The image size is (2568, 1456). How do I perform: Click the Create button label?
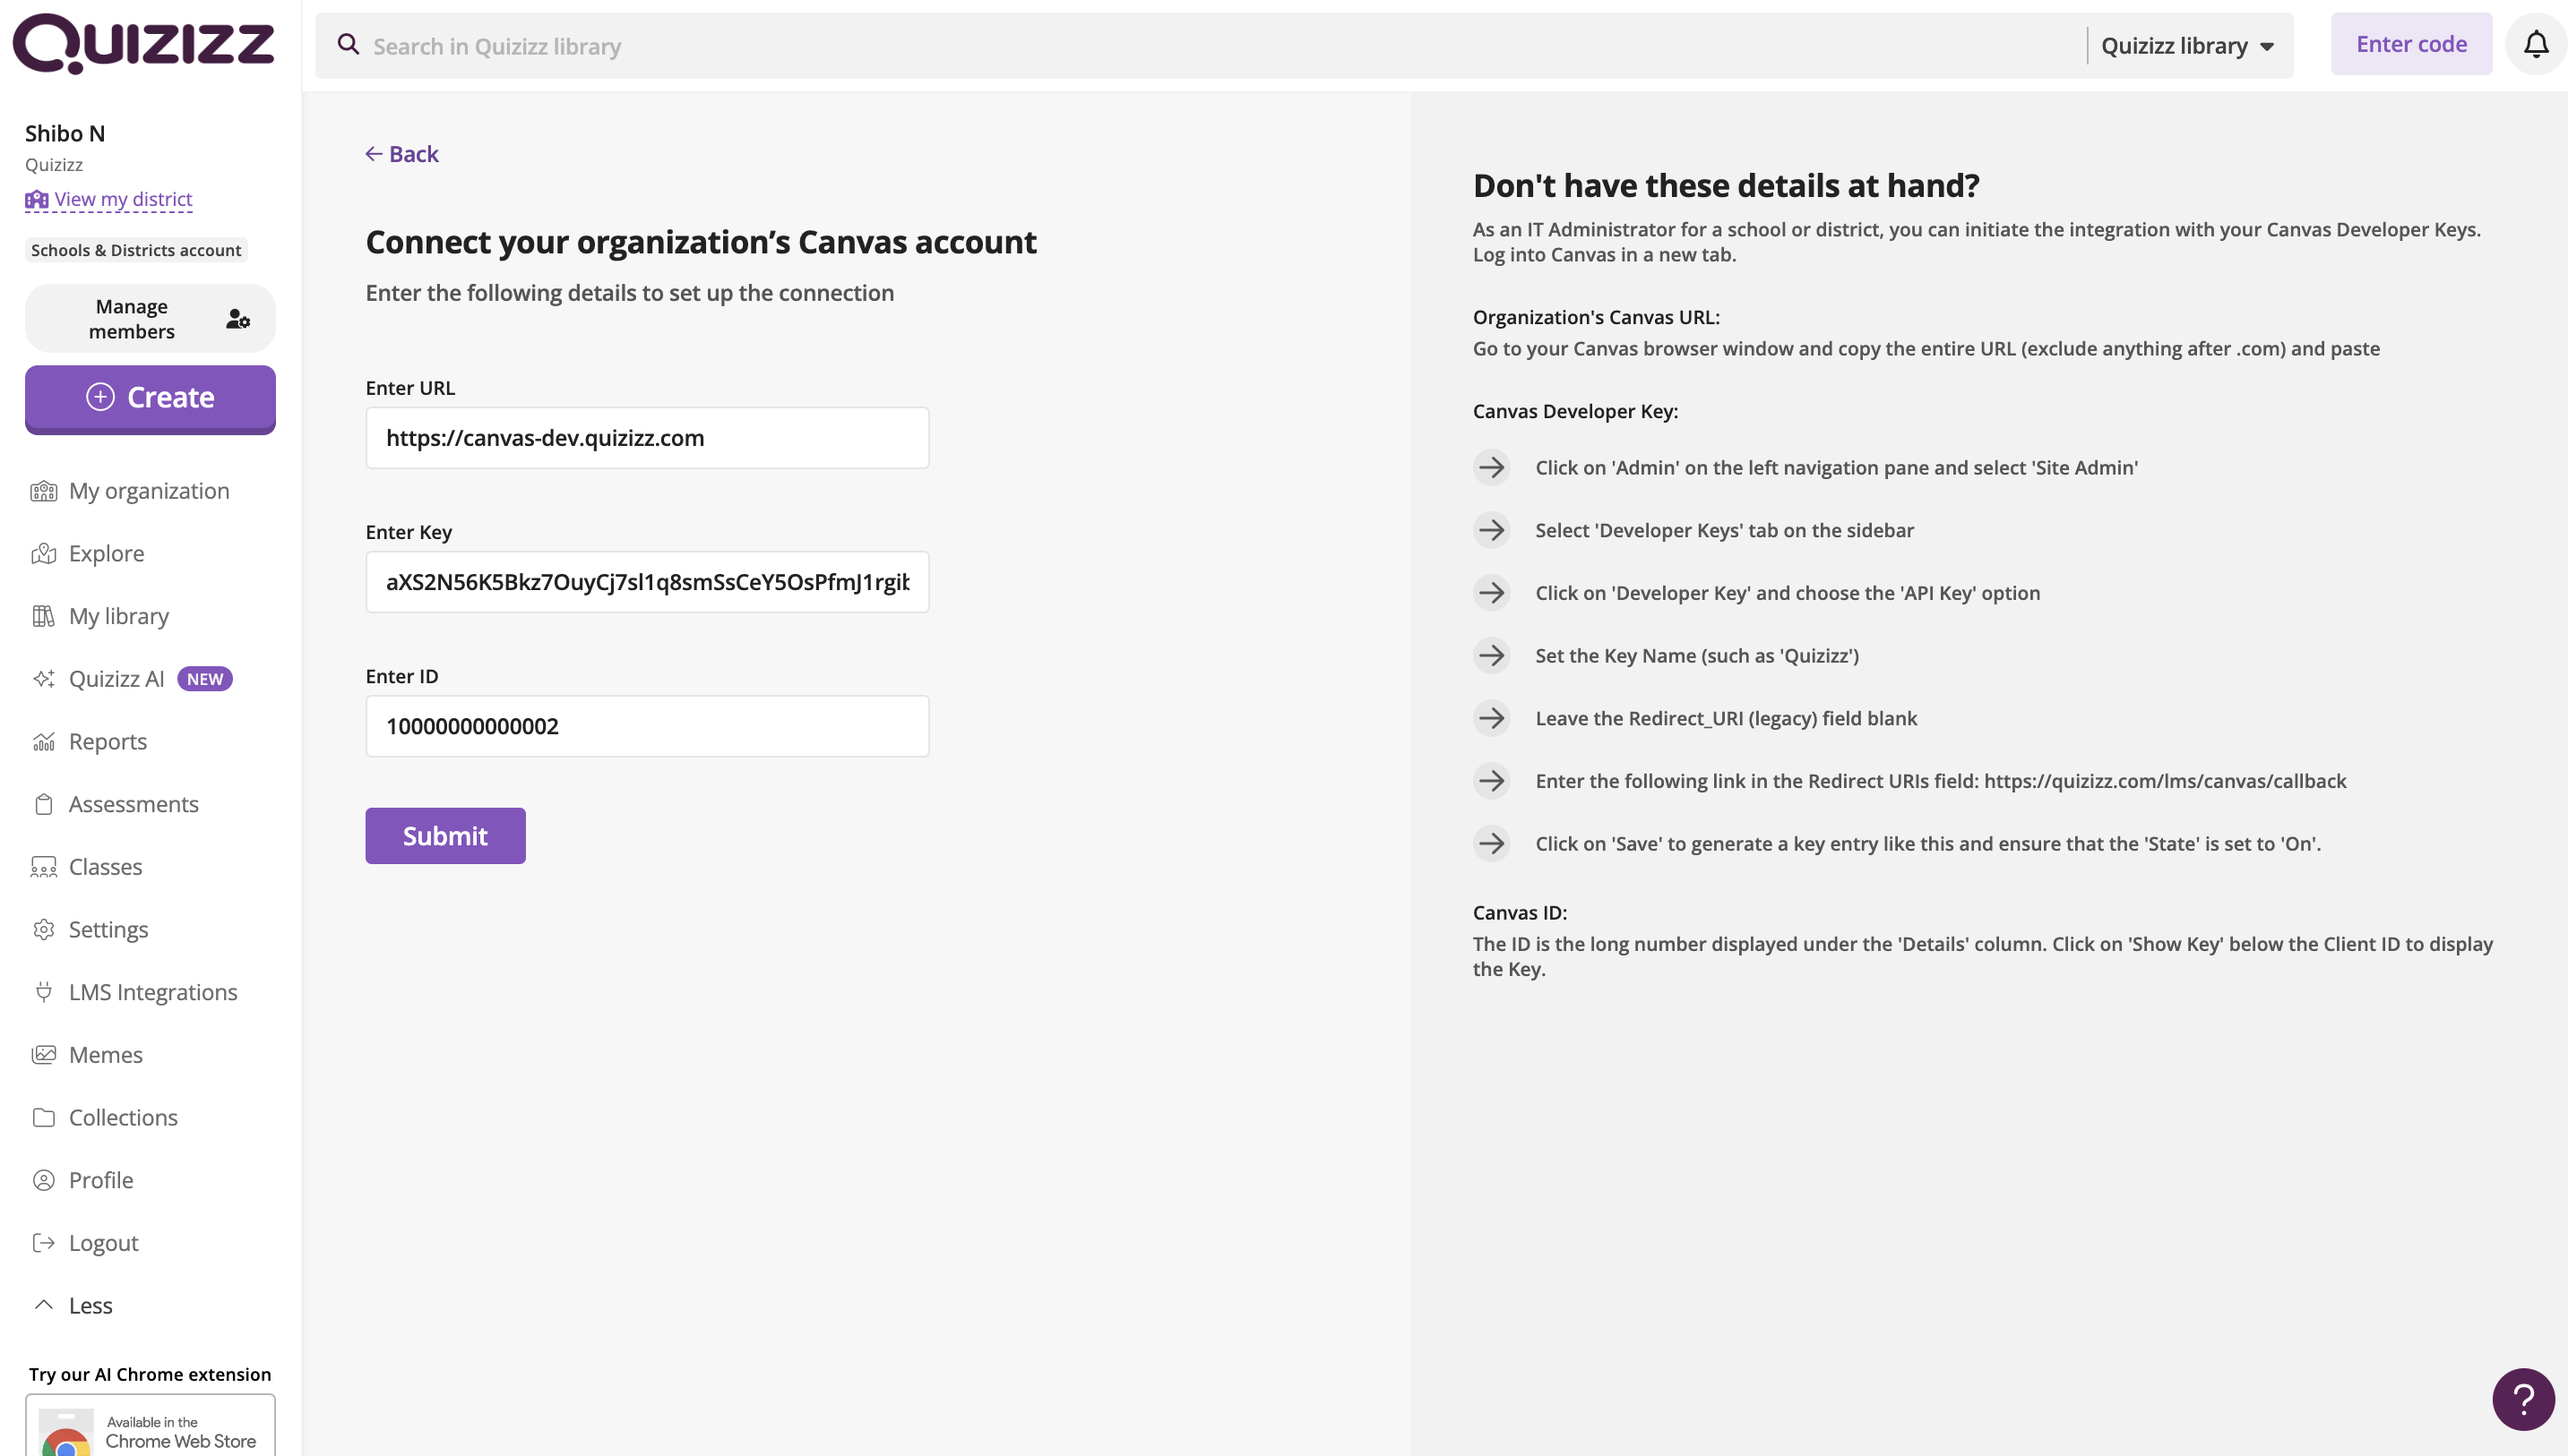(171, 398)
